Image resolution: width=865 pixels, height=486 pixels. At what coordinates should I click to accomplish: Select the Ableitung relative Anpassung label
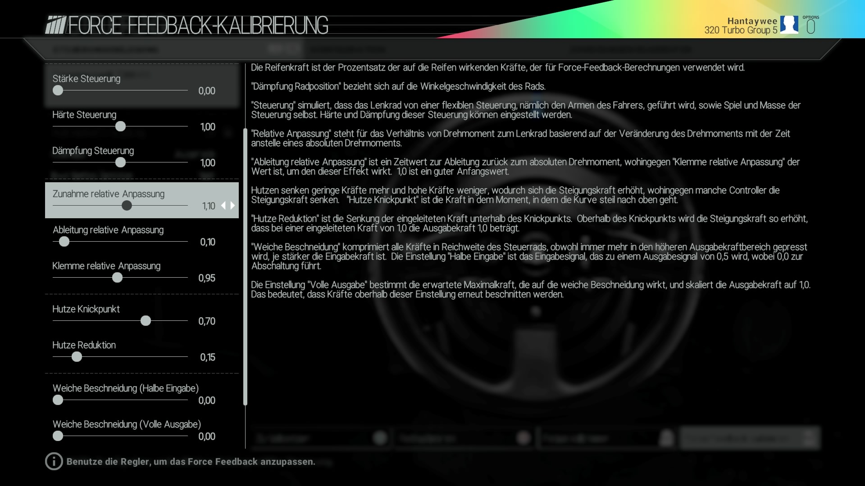click(x=108, y=230)
